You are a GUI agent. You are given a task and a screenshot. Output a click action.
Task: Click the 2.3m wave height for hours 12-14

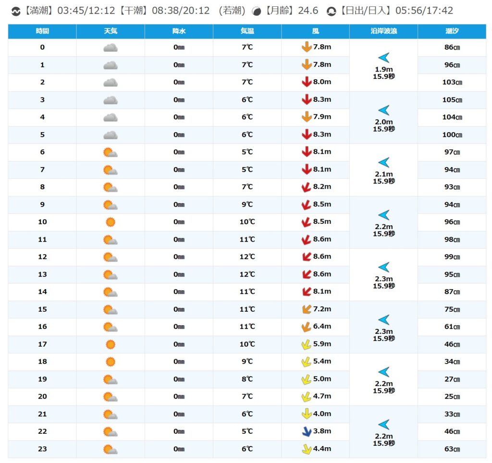[383, 279]
